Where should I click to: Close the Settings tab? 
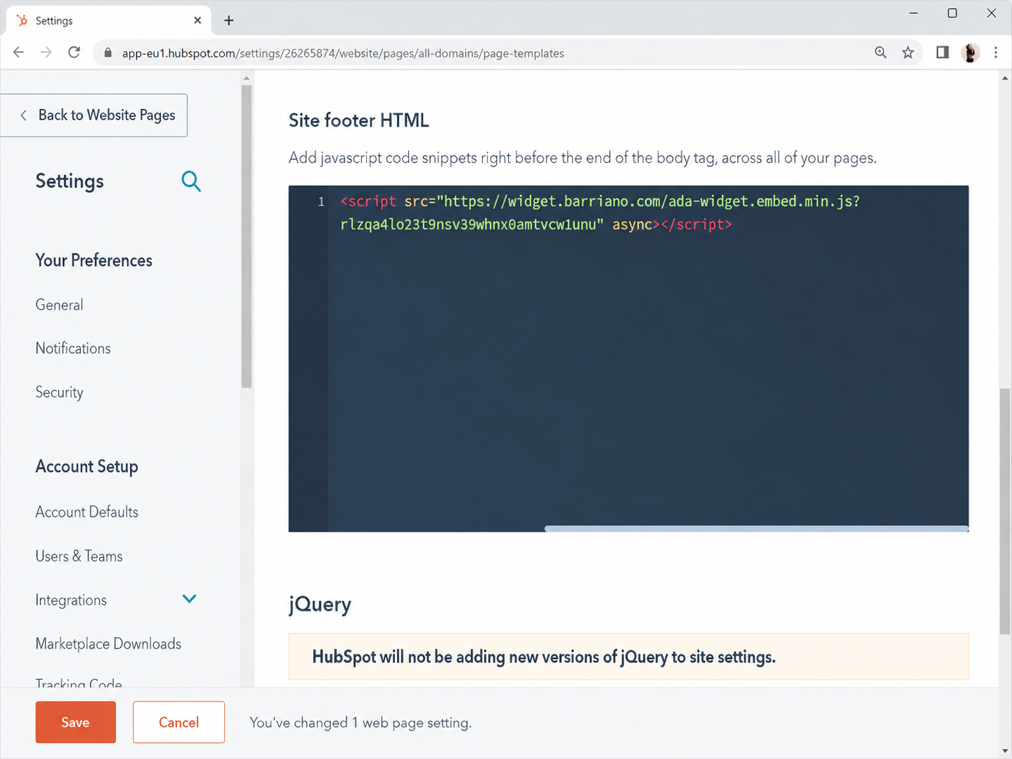pyautogui.click(x=198, y=20)
